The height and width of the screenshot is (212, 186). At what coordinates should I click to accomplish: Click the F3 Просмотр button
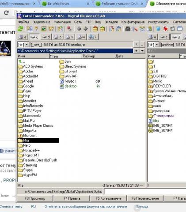point(35,198)
